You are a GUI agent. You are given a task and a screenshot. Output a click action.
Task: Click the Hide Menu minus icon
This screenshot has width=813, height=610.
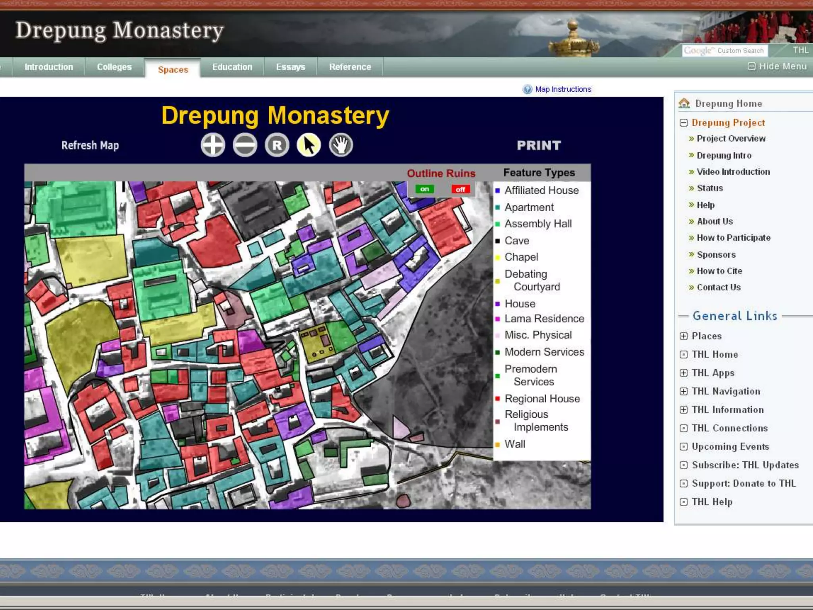(751, 66)
